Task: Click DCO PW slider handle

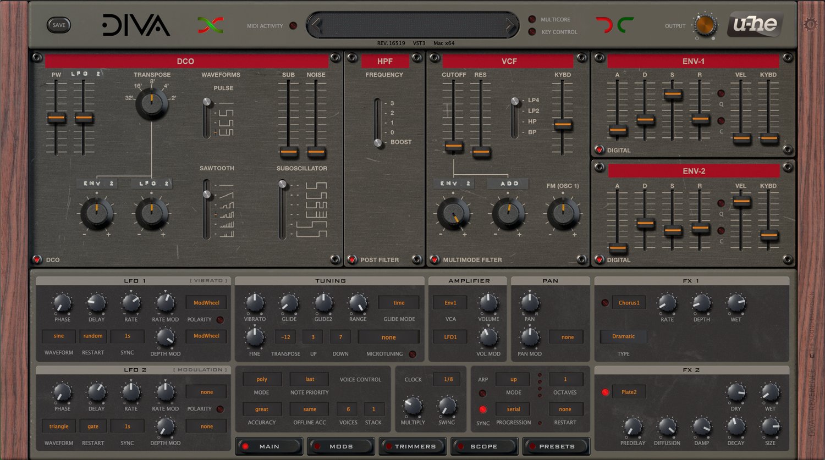Action: (56, 118)
